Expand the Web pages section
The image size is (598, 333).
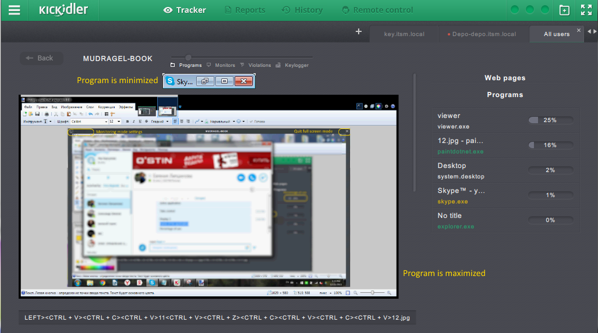click(505, 78)
